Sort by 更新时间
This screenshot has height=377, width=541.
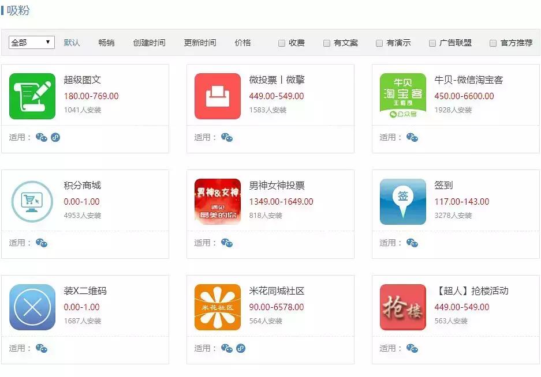click(x=200, y=42)
